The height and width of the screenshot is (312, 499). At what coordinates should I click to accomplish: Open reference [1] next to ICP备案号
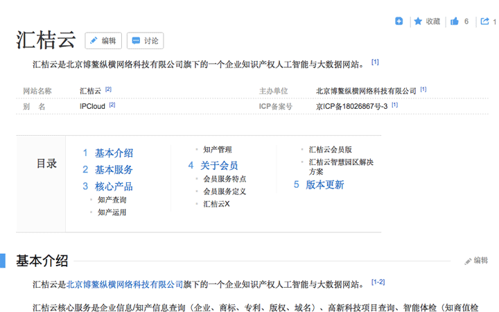(x=394, y=105)
